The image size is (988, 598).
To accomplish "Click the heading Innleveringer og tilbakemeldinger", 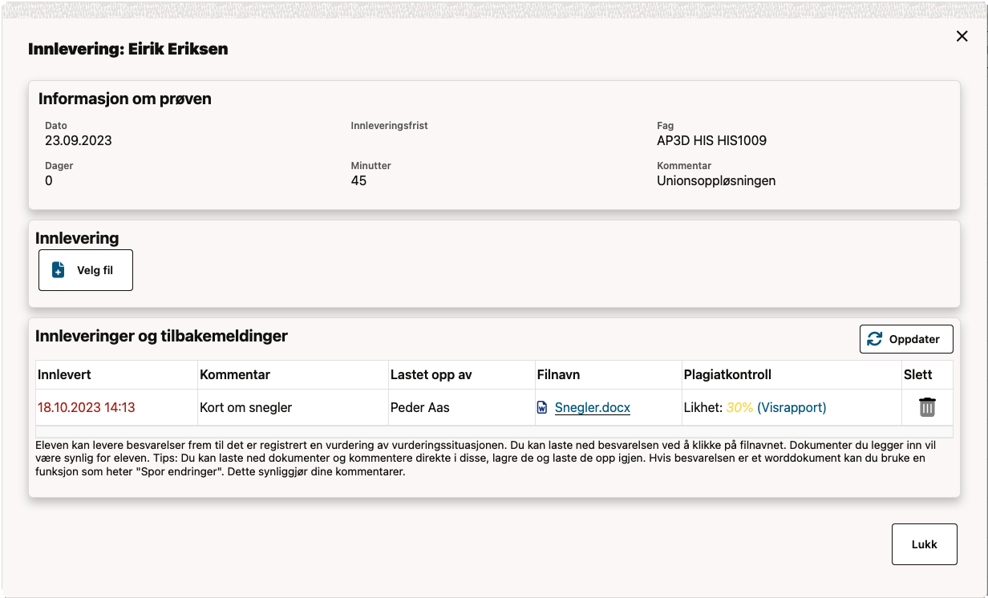I will coord(161,335).
